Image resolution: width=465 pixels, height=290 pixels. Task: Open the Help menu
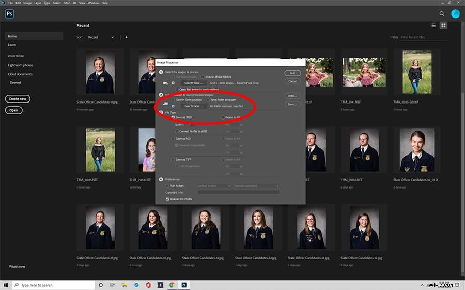[x=105, y=3]
